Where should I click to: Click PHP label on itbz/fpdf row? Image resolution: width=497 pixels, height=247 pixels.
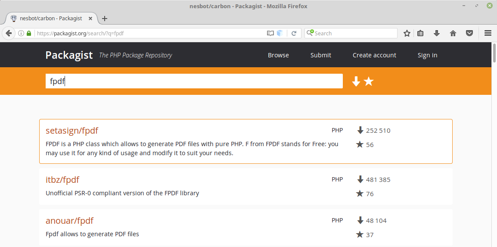tap(337, 179)
